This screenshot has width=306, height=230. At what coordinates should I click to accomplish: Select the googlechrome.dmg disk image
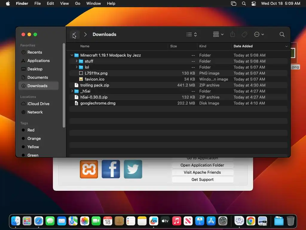click(x=178, y=103)
